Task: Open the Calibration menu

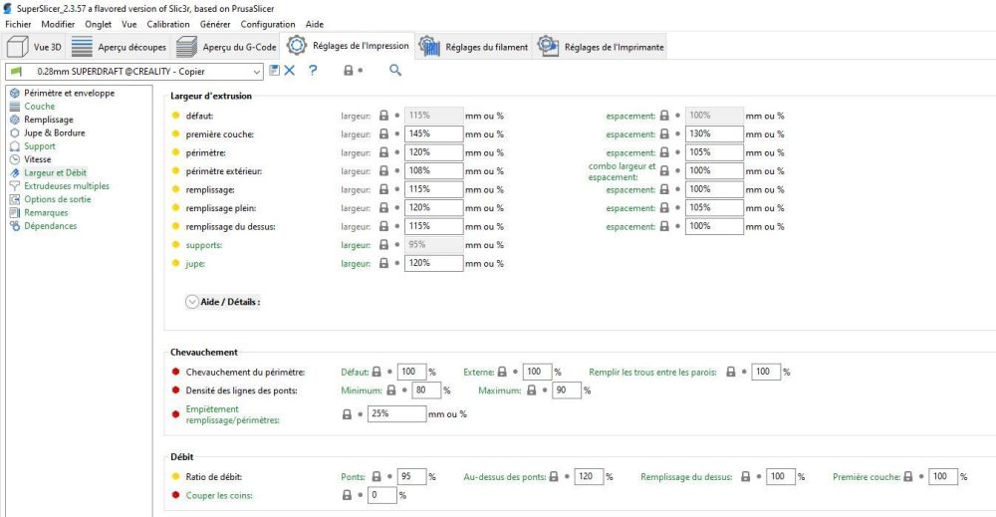Action: click(x=168, y=24)
